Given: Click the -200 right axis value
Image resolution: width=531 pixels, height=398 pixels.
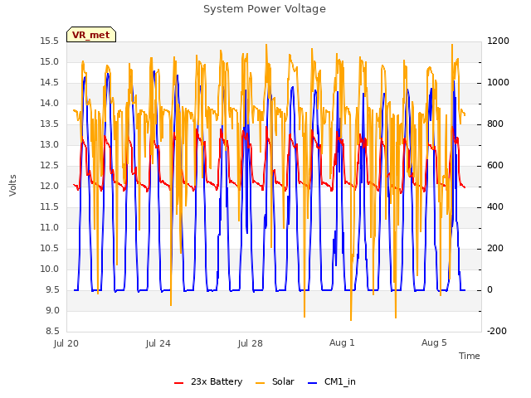Looking at the screenshot, I should pyautogui.click(x=497, y=331).
